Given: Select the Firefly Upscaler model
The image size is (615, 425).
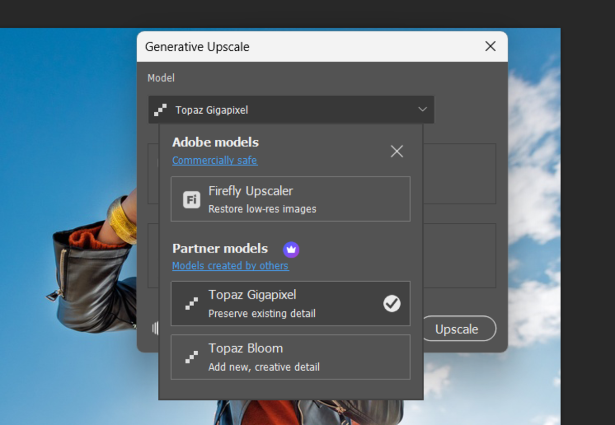Looking at the screenshot, I should [291, 199].
